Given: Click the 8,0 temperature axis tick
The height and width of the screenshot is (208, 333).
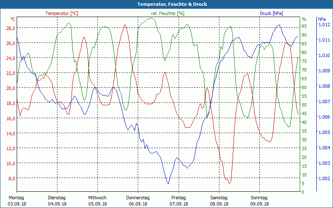Looking at the screenshot, I should click(x=12, y=178).
